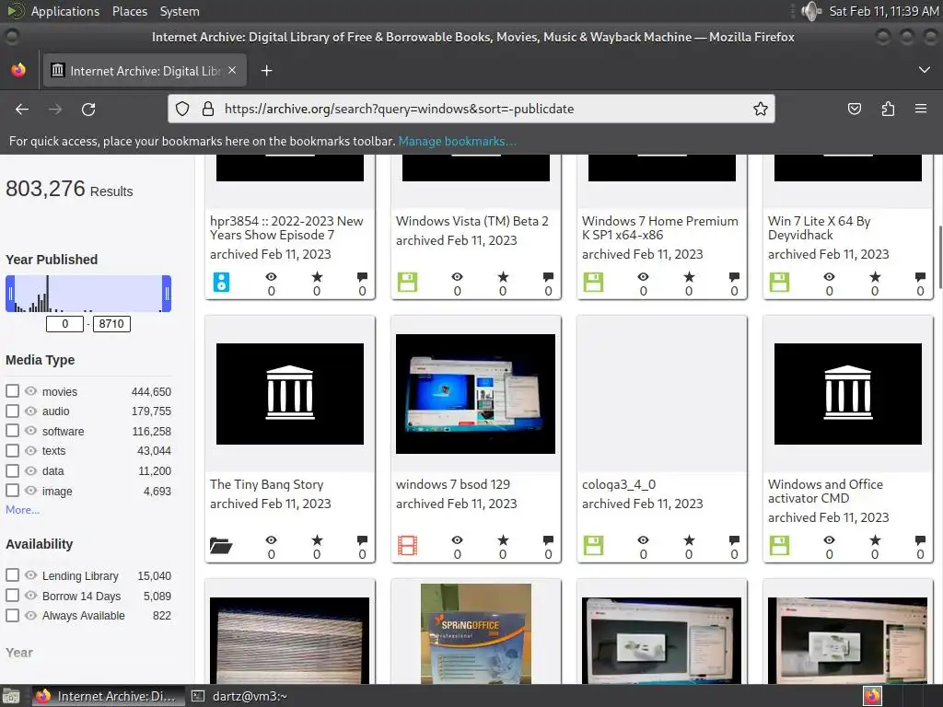Open the Win 7 Lite X 64 By Deyvidhack title
943x707 pixels.
tap(819, 228)
